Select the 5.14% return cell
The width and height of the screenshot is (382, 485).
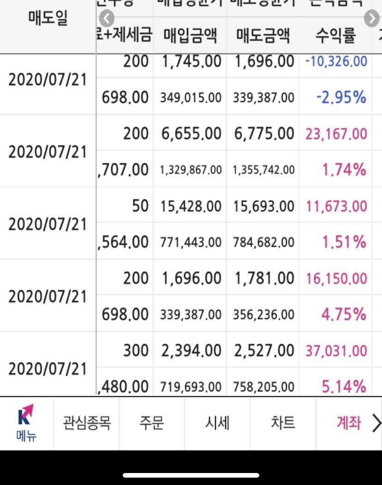click(344, 387)
